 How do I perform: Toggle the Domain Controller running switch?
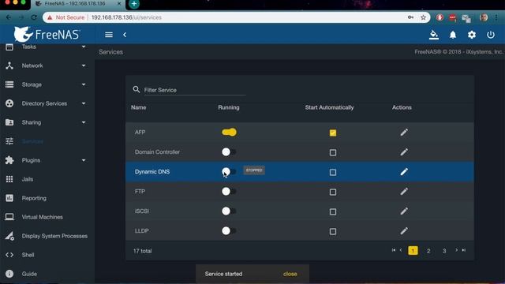[229, 152]
